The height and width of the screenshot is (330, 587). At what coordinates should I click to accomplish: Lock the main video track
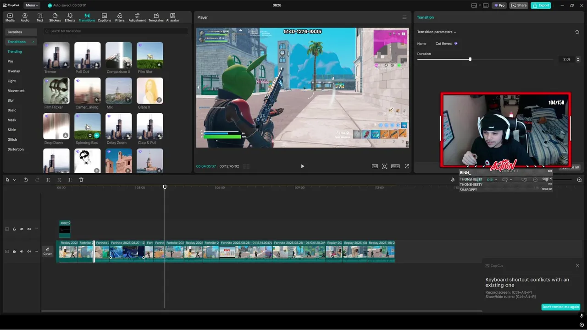tap(14, 251)
